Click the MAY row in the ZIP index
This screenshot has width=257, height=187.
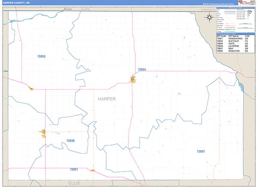click(x=236, y=48)
